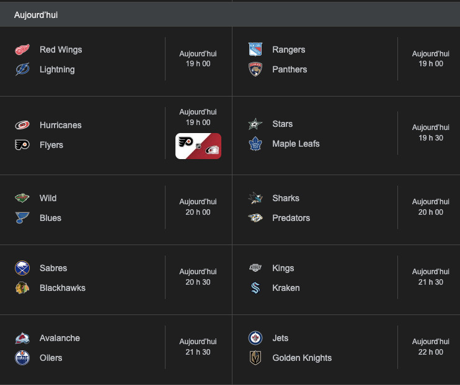460x385 pixels.
Task: Click the Lightning team logo
Action: (x=22, y=69)
